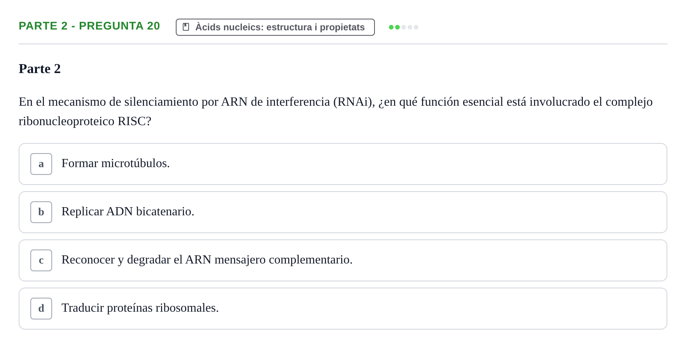The width and height of the screenshot is (686, 349).
Task: Click the second green difficulty dot
Action: point(397,27)
